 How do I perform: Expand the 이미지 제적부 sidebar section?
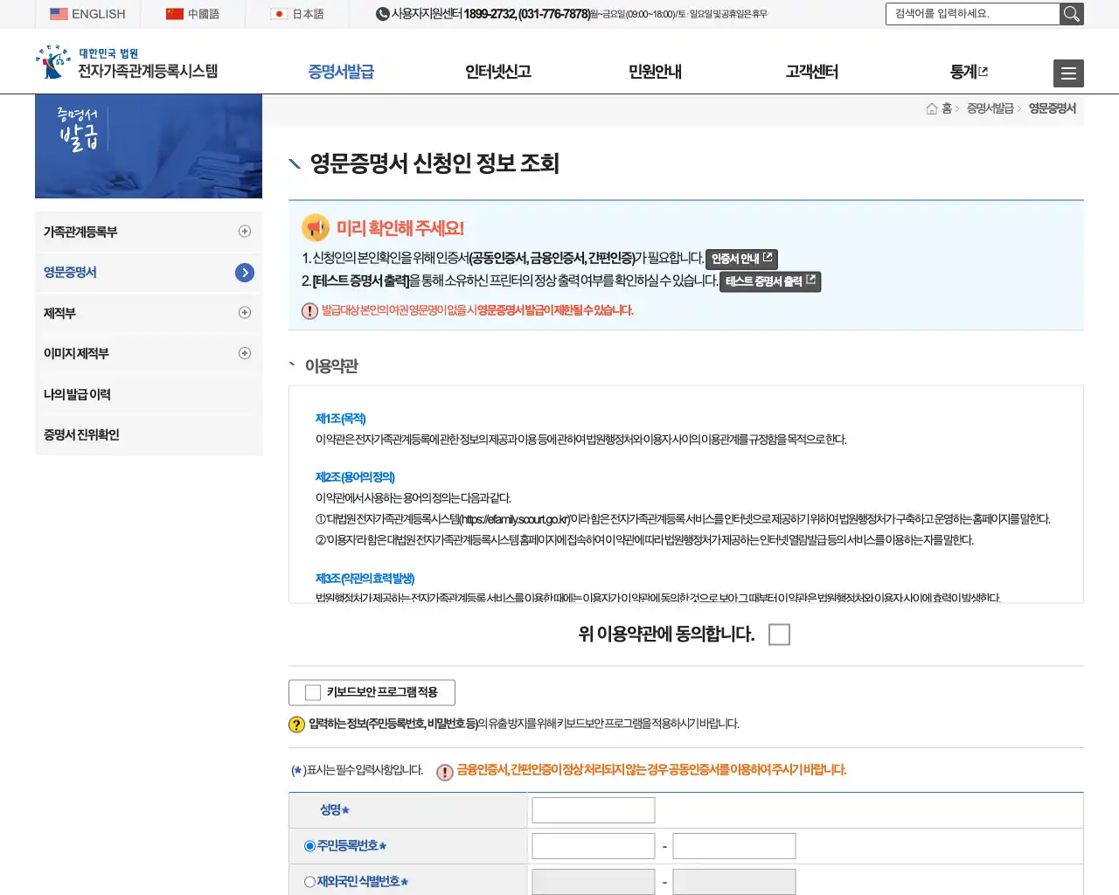point(245,353)
